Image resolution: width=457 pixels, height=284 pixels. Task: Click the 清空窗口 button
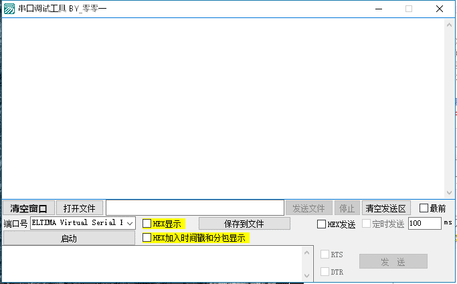[x=29, y=208]
